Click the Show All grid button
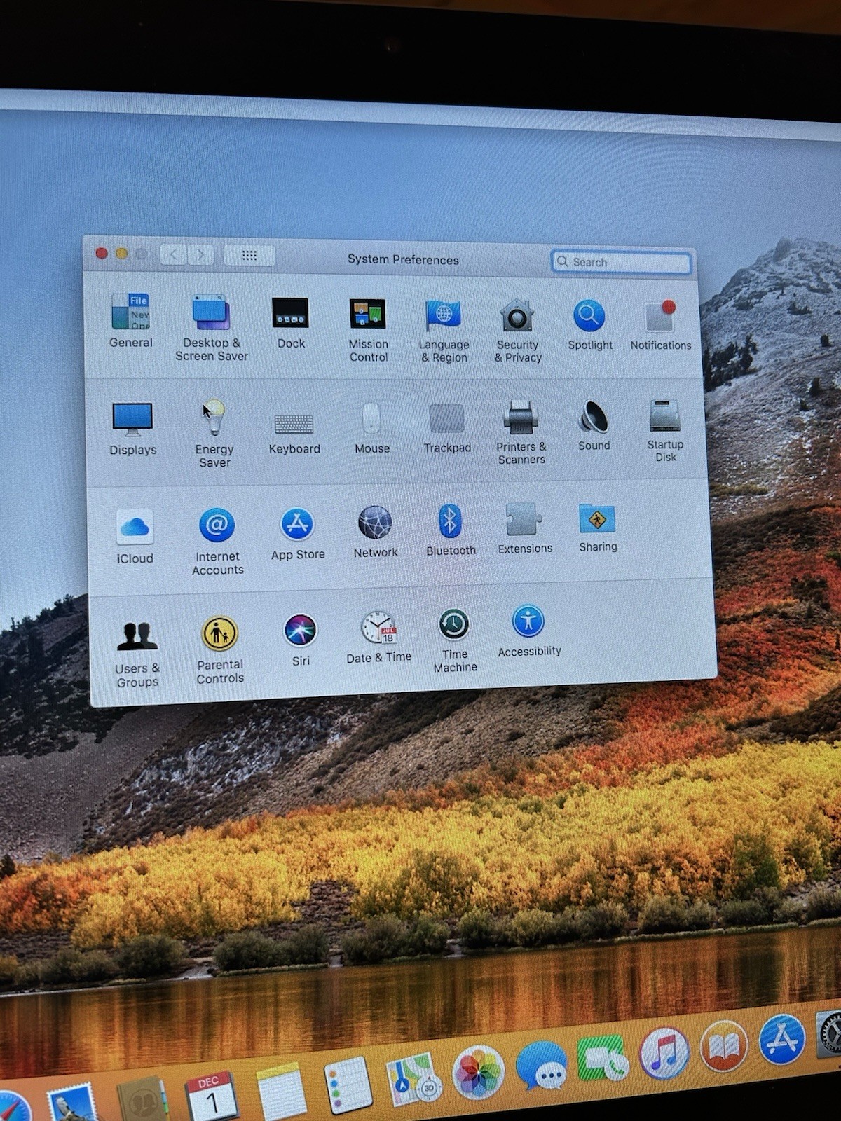Viewport: 841px width, 1121px height. tap(249, 256)
